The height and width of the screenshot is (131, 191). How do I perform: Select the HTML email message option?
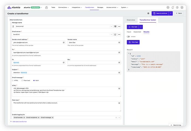coord(13,81)
